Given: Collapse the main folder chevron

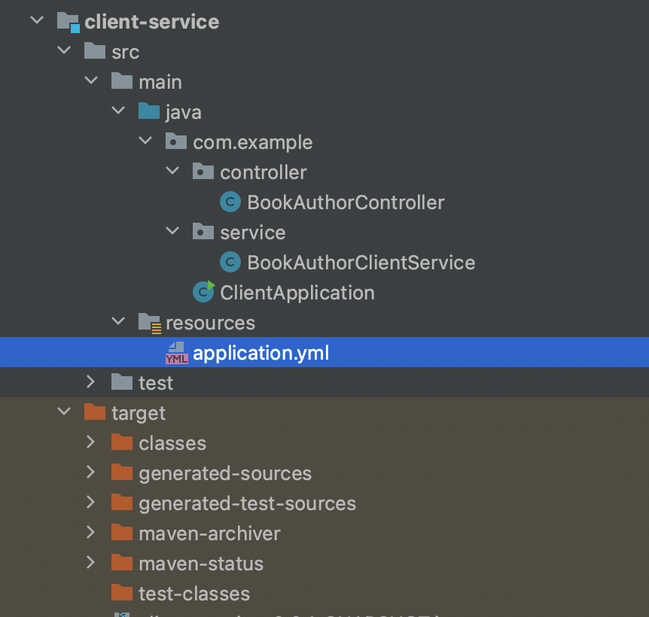Looking at the screenshot, I should (x=91, y=81).
